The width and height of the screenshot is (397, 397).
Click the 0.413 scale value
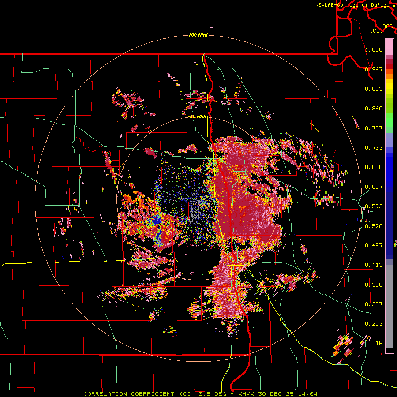click(374, 265)
